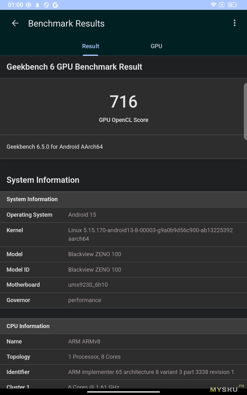This screenshot has height=395, width=247.
Task: Tap the shield icon in status bar
Action: pos(46,5)
